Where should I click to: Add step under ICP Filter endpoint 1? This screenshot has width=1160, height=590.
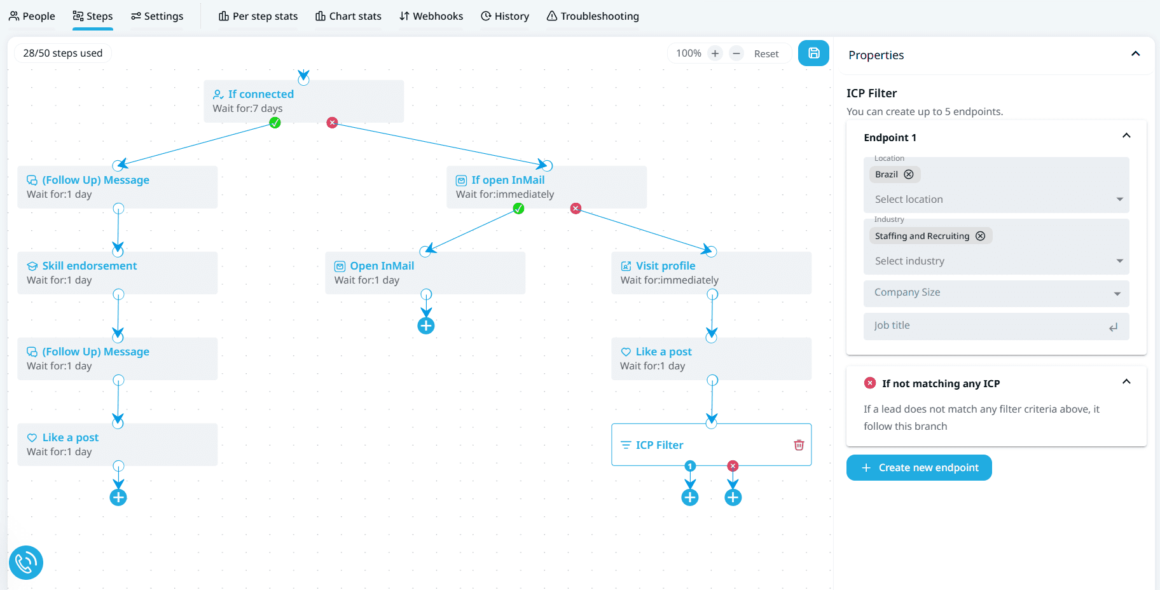(x=690, y=497)
